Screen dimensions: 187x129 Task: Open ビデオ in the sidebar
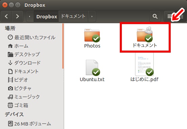18,80
